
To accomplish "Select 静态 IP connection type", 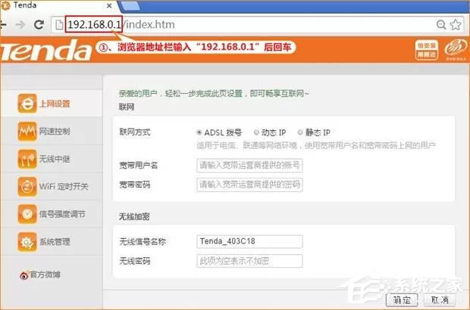I will tap(300, 132).
